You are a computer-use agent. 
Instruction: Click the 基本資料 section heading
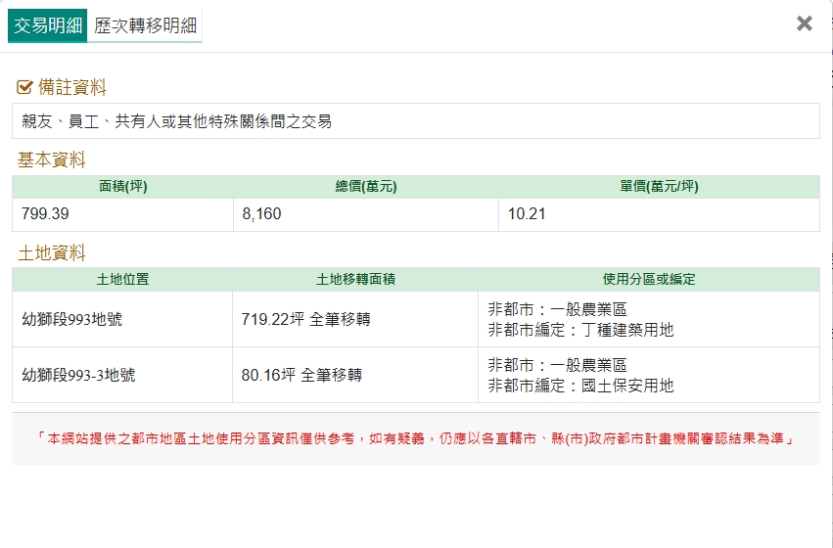coord(52,160)
